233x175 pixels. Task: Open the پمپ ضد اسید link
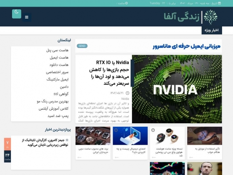tap(58, 116)
